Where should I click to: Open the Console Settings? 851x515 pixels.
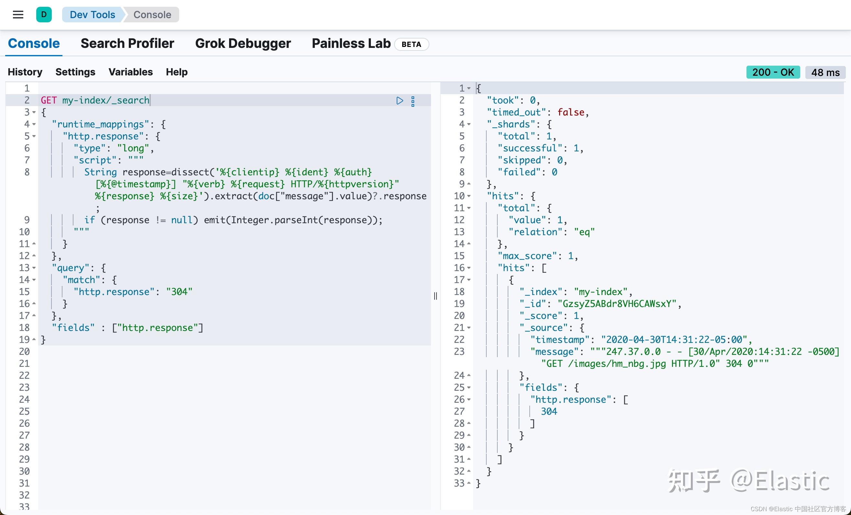pos(75,72)
